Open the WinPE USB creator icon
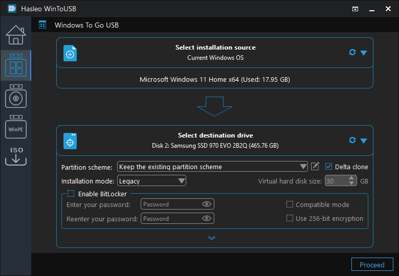The image size is (399, 276). click(16, 127)
